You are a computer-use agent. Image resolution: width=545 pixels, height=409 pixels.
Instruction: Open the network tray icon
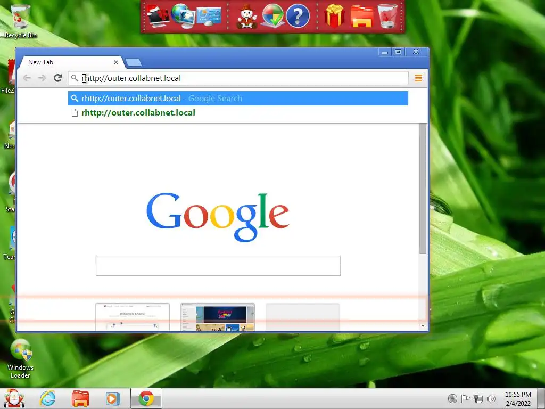click(x=478, y=399)
